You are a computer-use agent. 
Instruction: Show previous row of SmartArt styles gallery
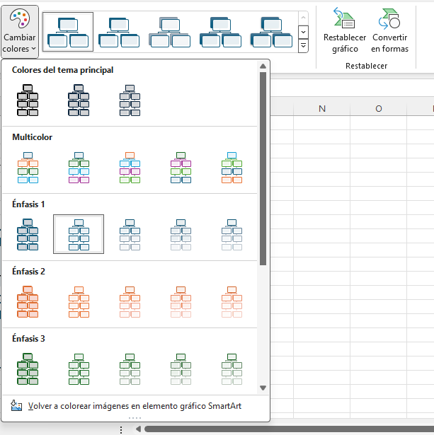[x=303, y=18]
